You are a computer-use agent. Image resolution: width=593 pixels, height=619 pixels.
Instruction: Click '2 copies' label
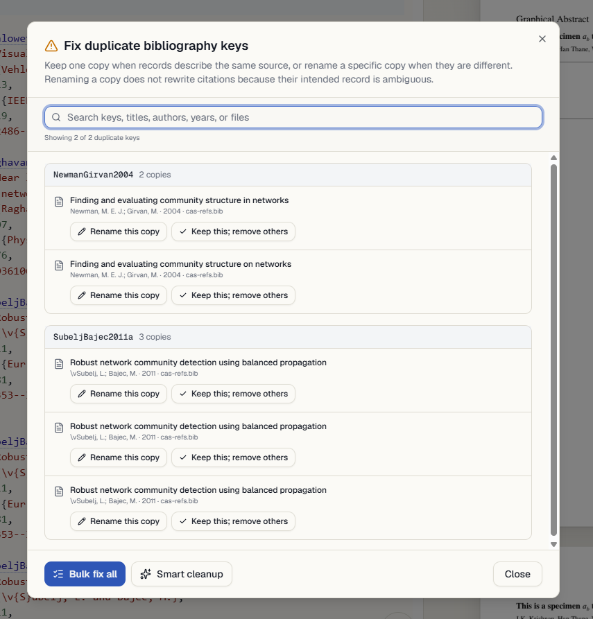coord(155,175)
